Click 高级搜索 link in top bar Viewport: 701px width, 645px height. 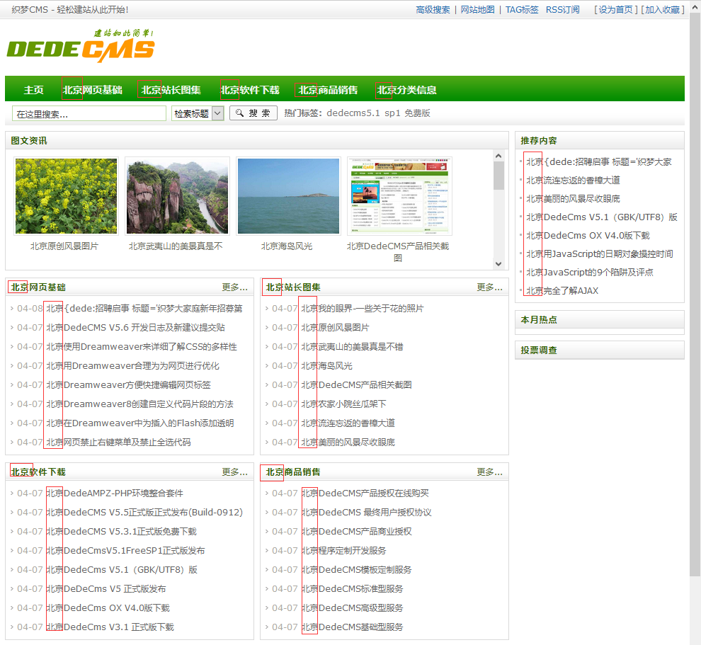pyautogui.click(x=433, y=10)
